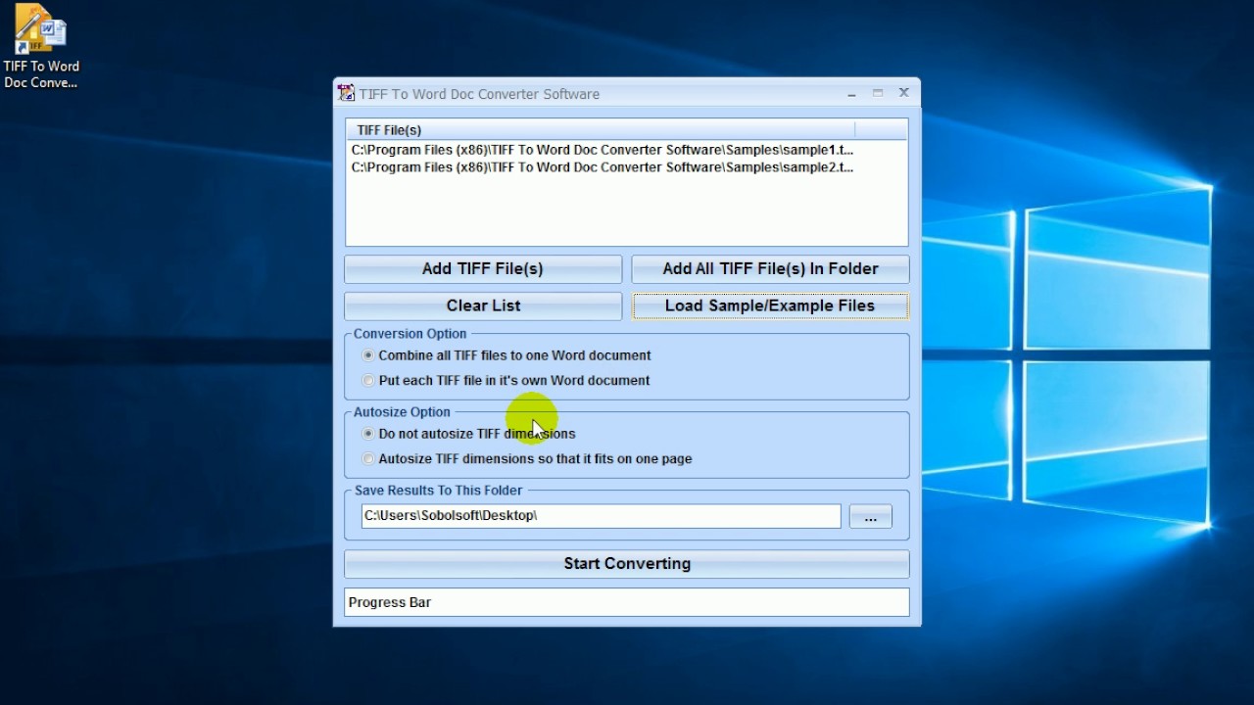This screenshot has height=705, width=1254.
Task: Close the TIFF To Word Doc Converter window
Action: tap(904, 93)
